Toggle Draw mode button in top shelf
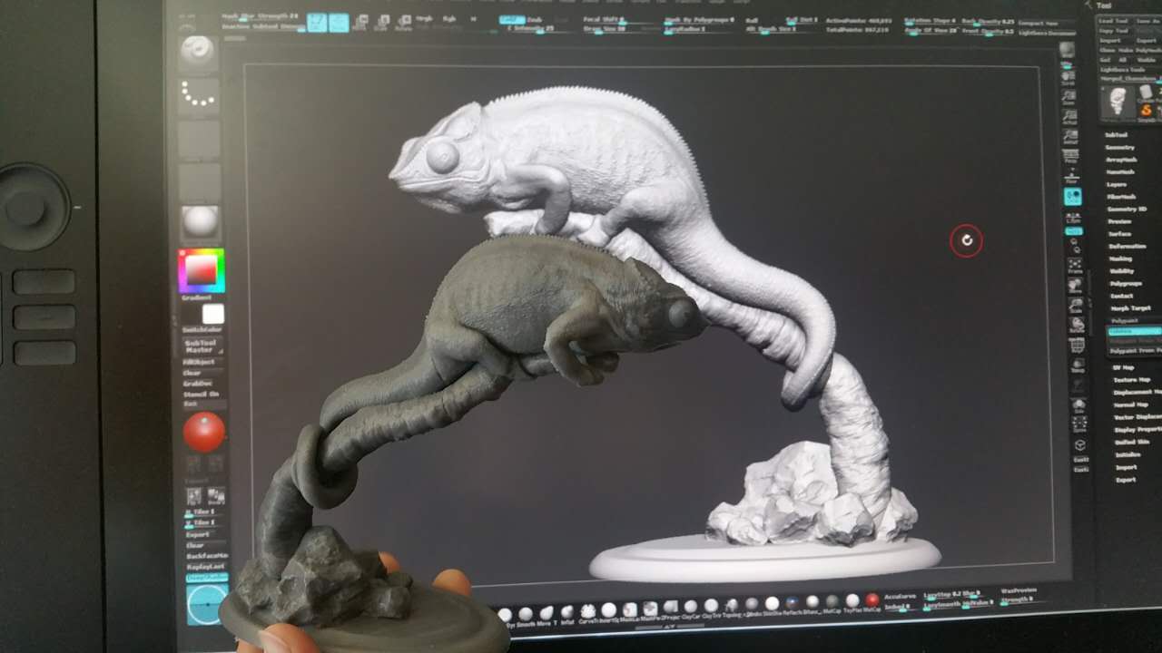The image size is (1162, 653). pos(339,22)
